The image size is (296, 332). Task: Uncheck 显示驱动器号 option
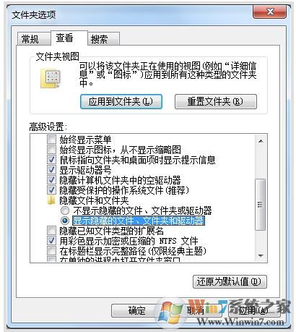click(51, 170)
